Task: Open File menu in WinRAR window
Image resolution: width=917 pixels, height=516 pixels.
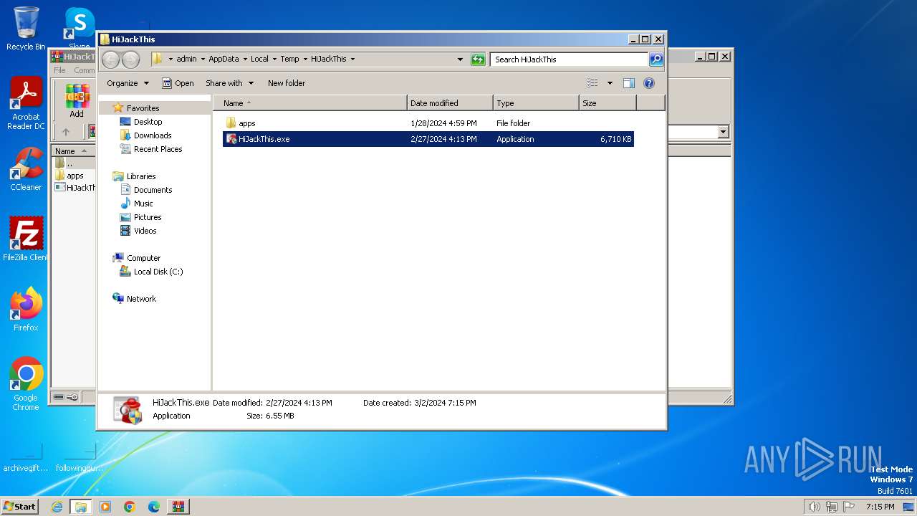Action: 59,70
